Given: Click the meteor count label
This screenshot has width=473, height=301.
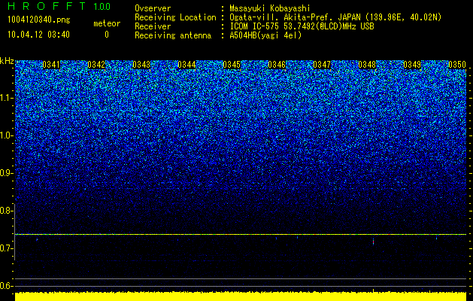Looking at the screenshot, I should tap(107, 23).
